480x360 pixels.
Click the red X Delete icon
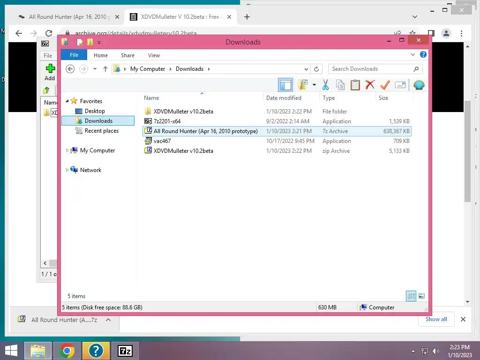click(x=370, y=84)
